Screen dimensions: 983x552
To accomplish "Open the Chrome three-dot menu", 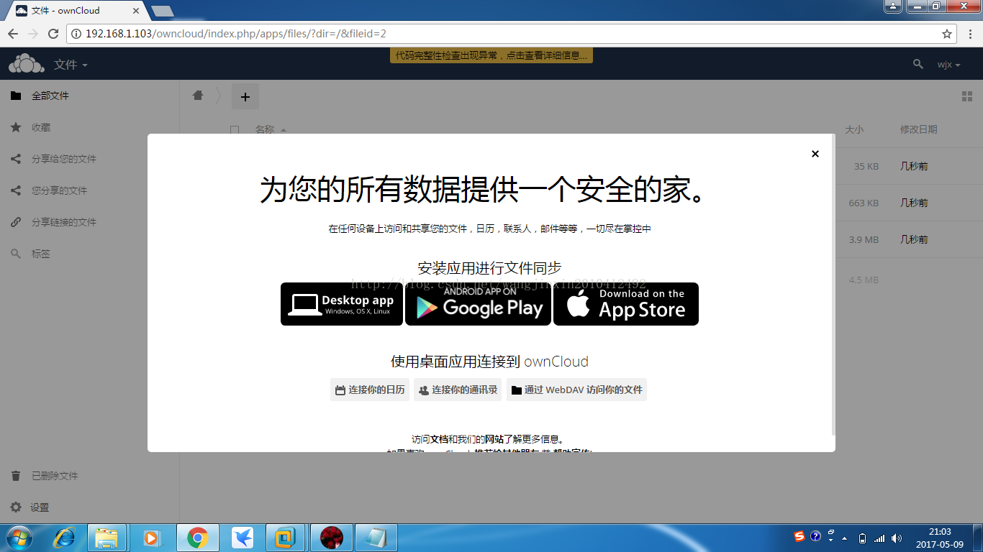I will (969, 34).
